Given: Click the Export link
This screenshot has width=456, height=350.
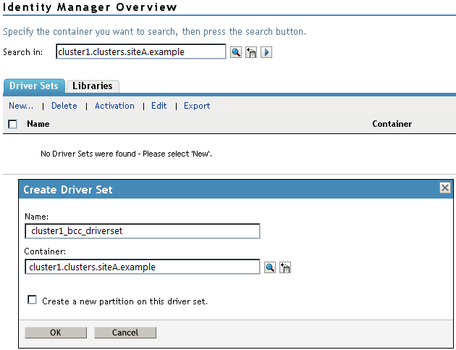Looking at the screenshot, I should tap(197, 106).
